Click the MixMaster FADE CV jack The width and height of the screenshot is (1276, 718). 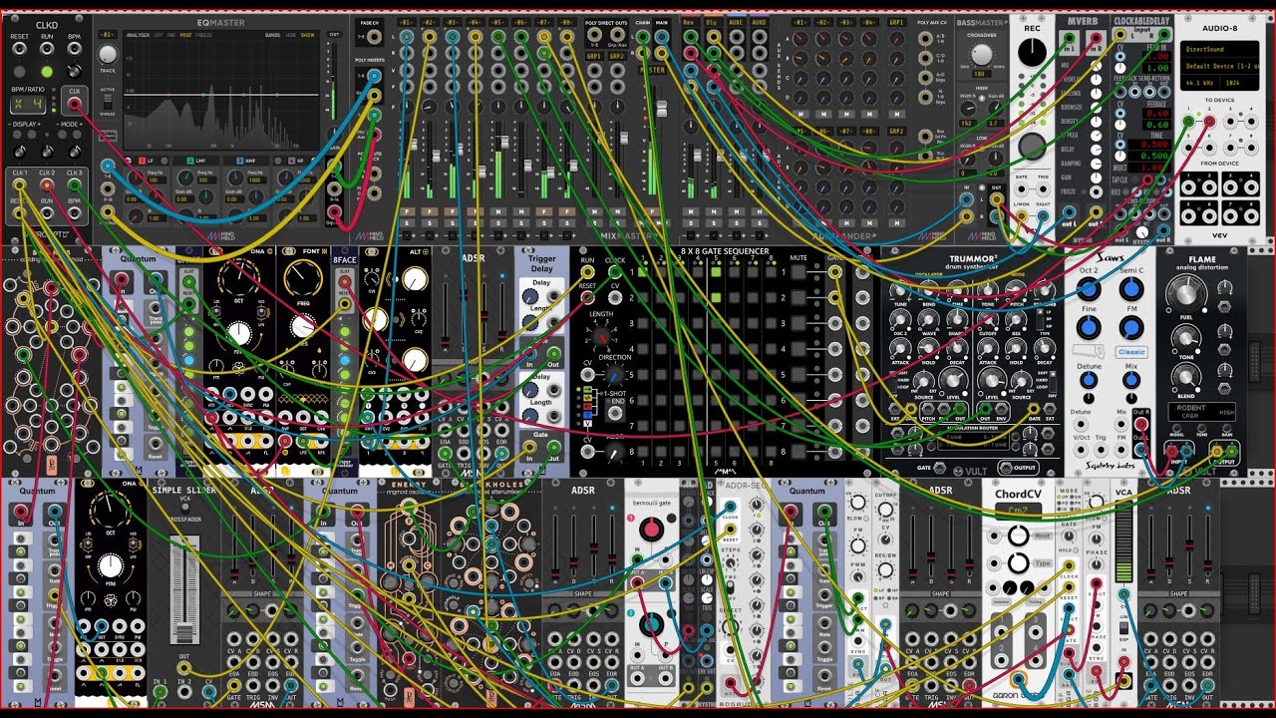[373, 37]
